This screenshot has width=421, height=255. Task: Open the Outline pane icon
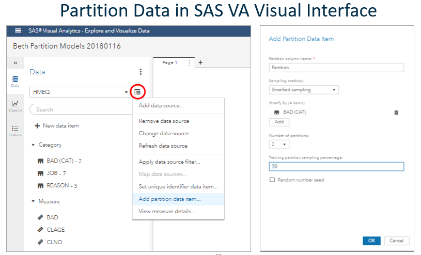point(15,131)
